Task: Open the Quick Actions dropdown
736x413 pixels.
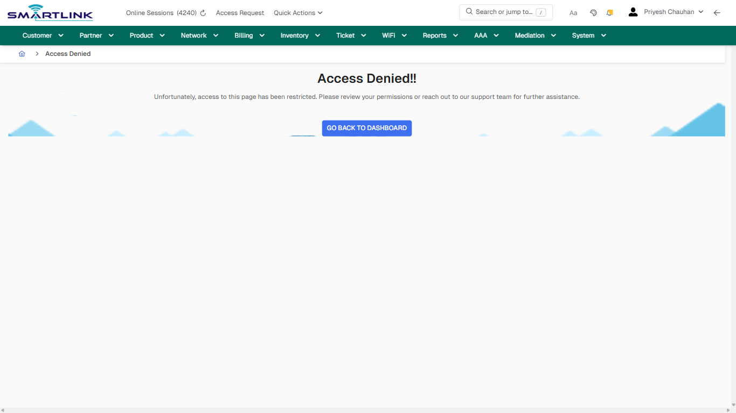Action: coord(298,12)
